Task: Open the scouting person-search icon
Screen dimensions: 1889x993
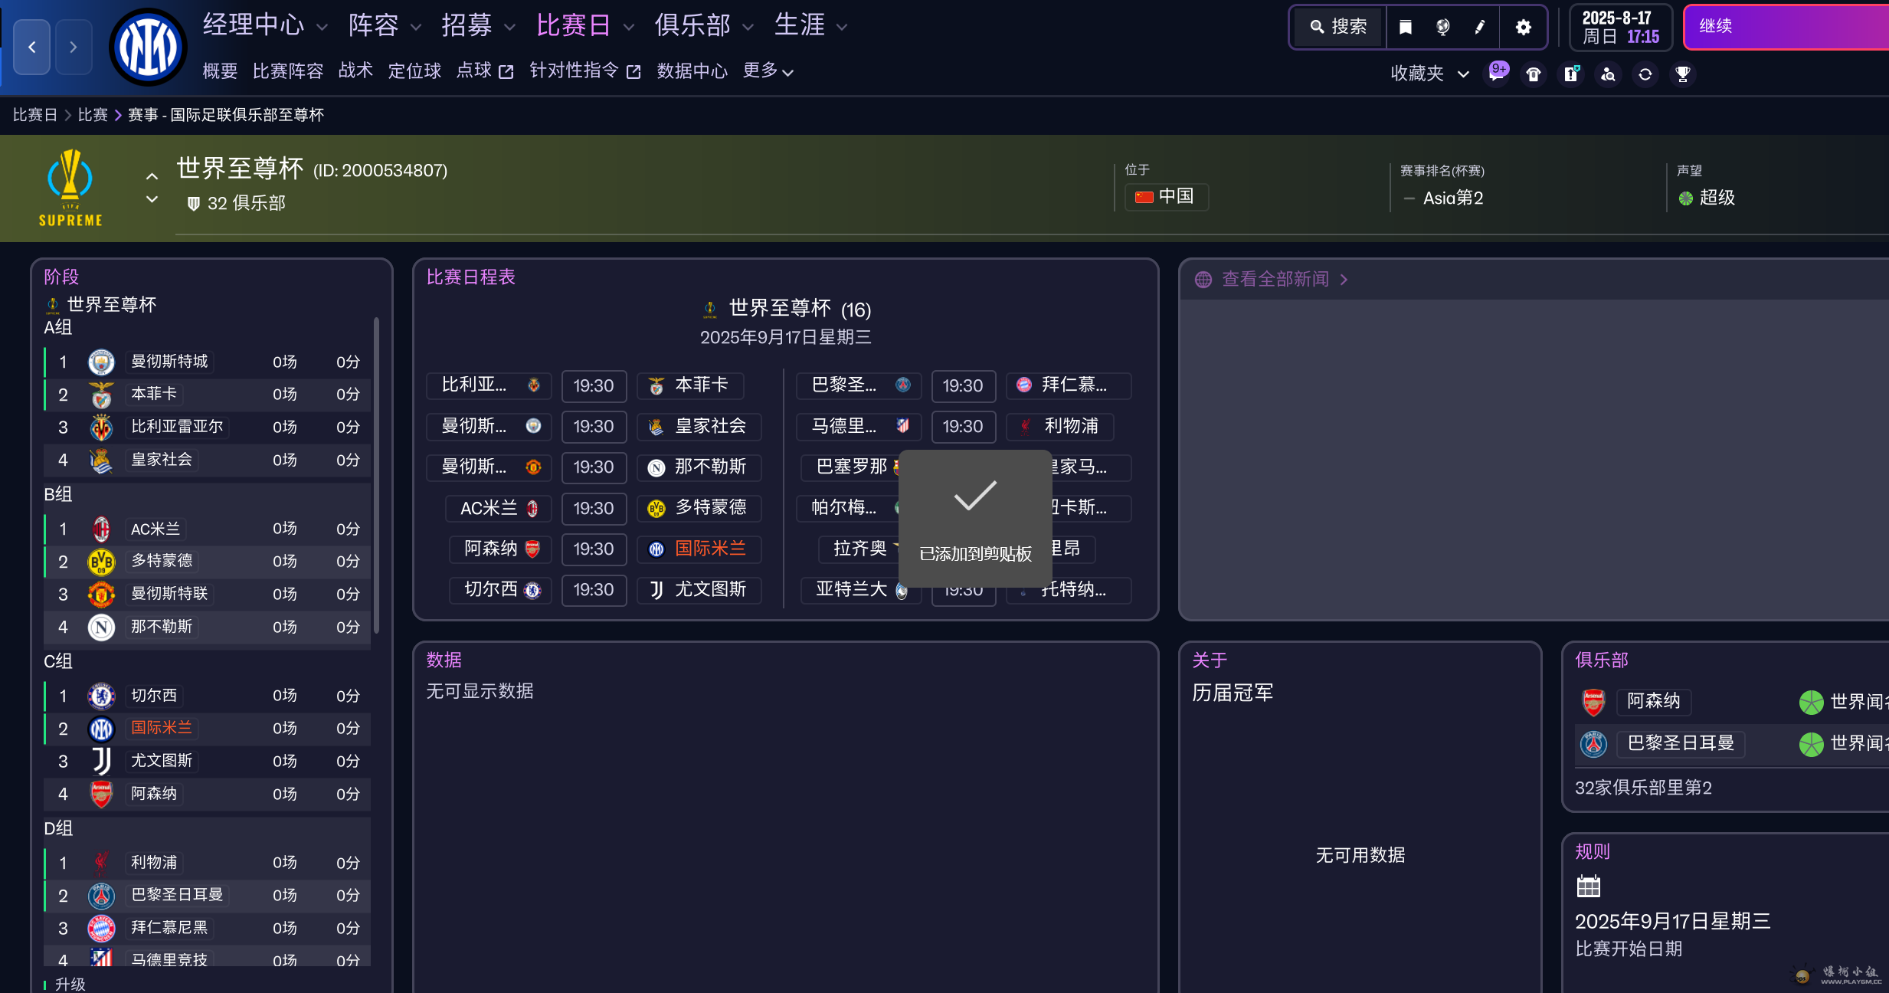Action: [1608, 74]
